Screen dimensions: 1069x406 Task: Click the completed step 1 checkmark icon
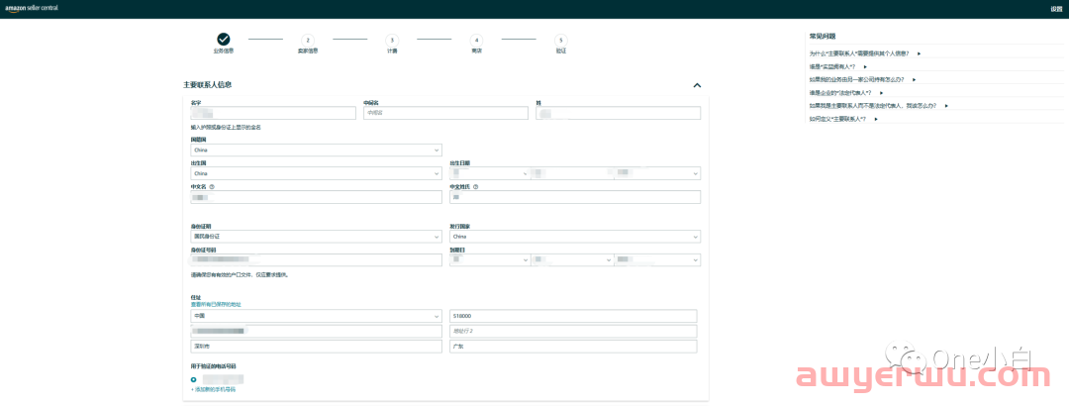pos(224,39)
